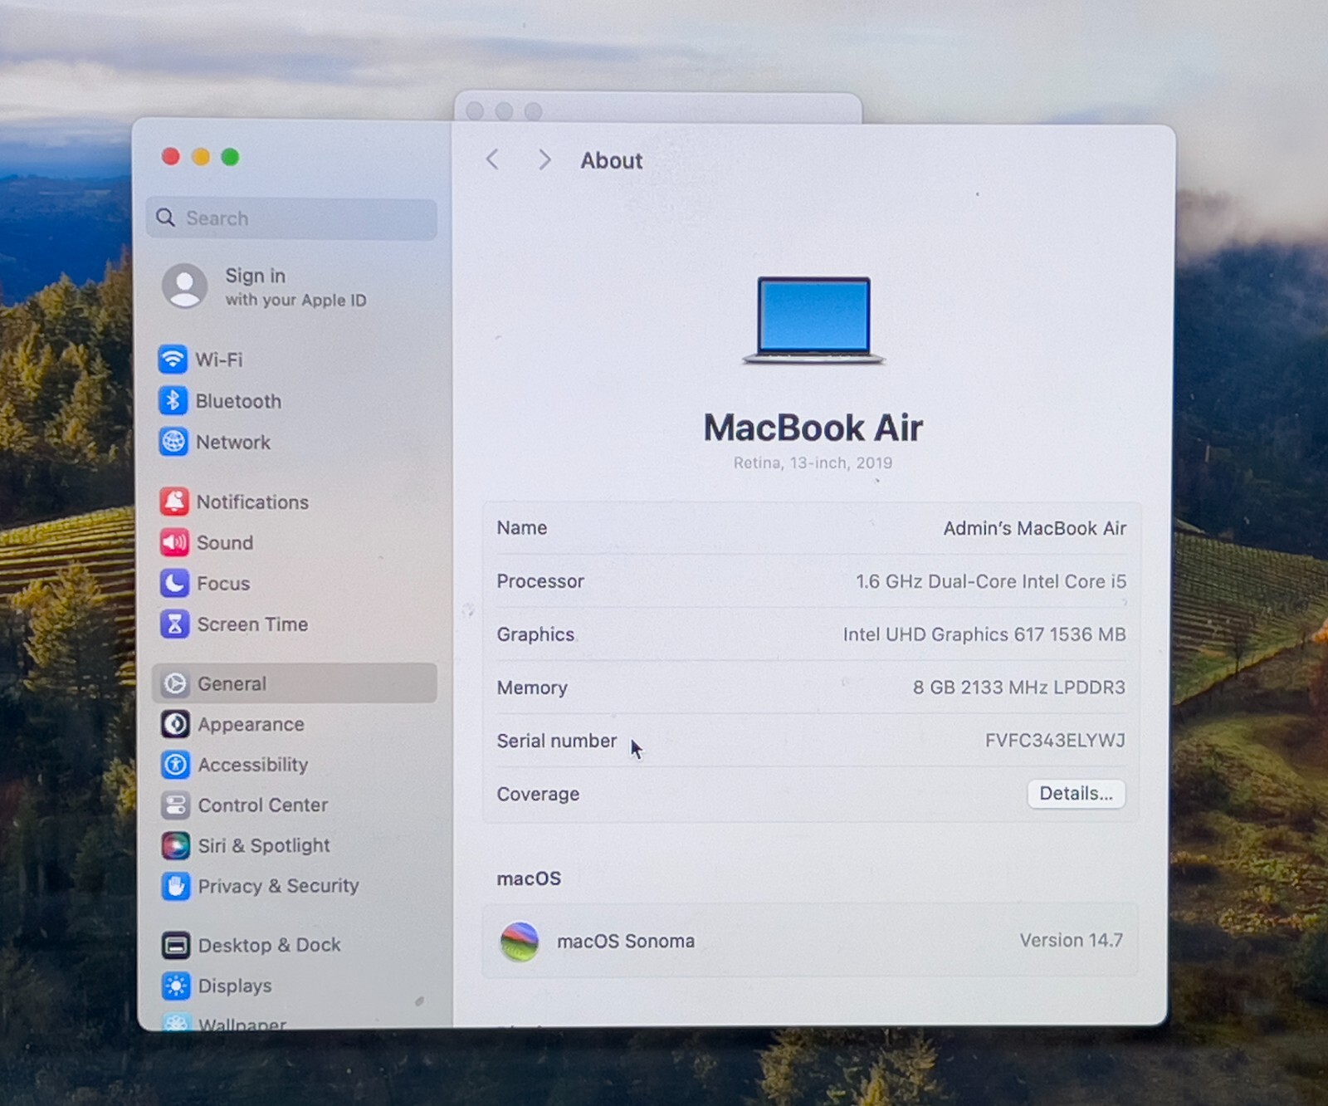The image size is (1328, 1106).
Task: Click the Apple ID avatar icon
Action: point(184,286)
